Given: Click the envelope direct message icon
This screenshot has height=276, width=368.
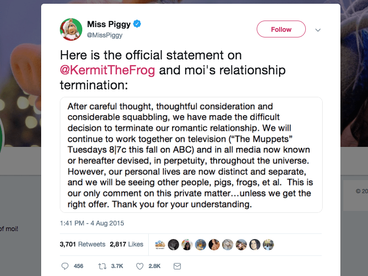Looking at the screenshot, I should point(177,266).
